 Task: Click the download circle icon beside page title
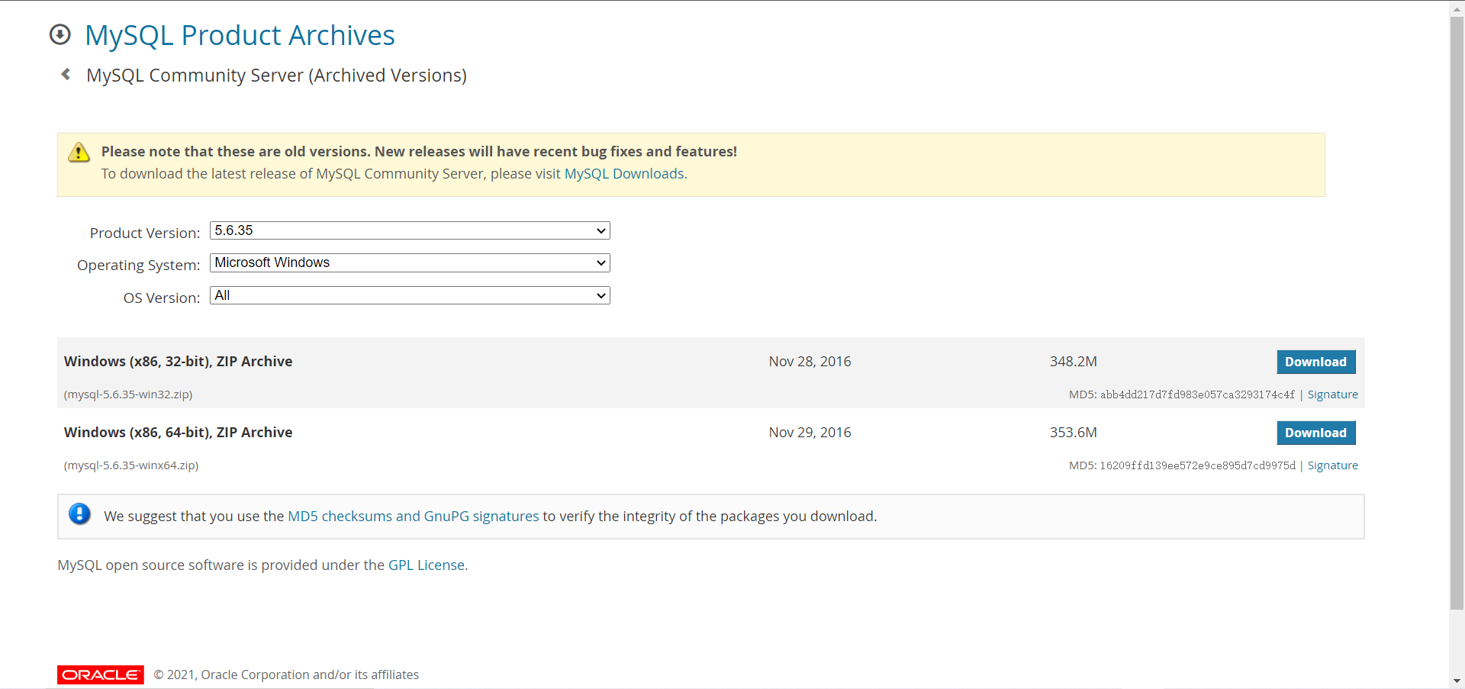pos(60,35)
